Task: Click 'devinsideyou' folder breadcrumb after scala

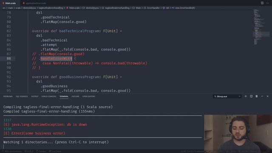Action: point(30,8)
